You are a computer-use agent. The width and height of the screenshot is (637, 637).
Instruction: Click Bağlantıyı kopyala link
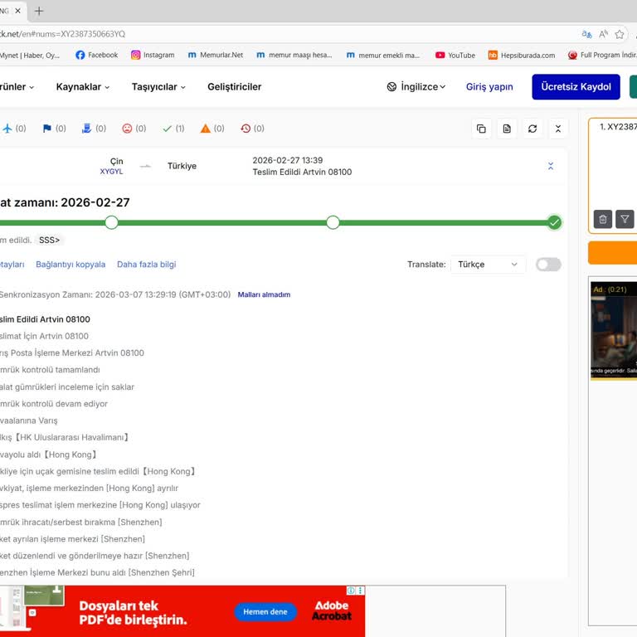click(x=71, y=265)
